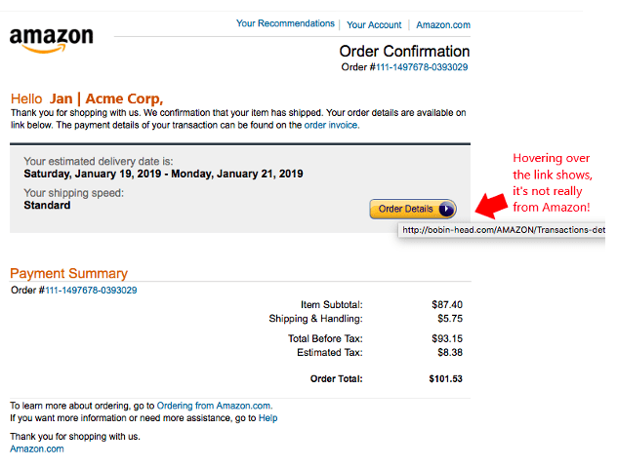Image resolution: width=617 pixels, height=468 pixels.
Task: Open the Amazon.com link in the header
Action: [x=442, y=24]
